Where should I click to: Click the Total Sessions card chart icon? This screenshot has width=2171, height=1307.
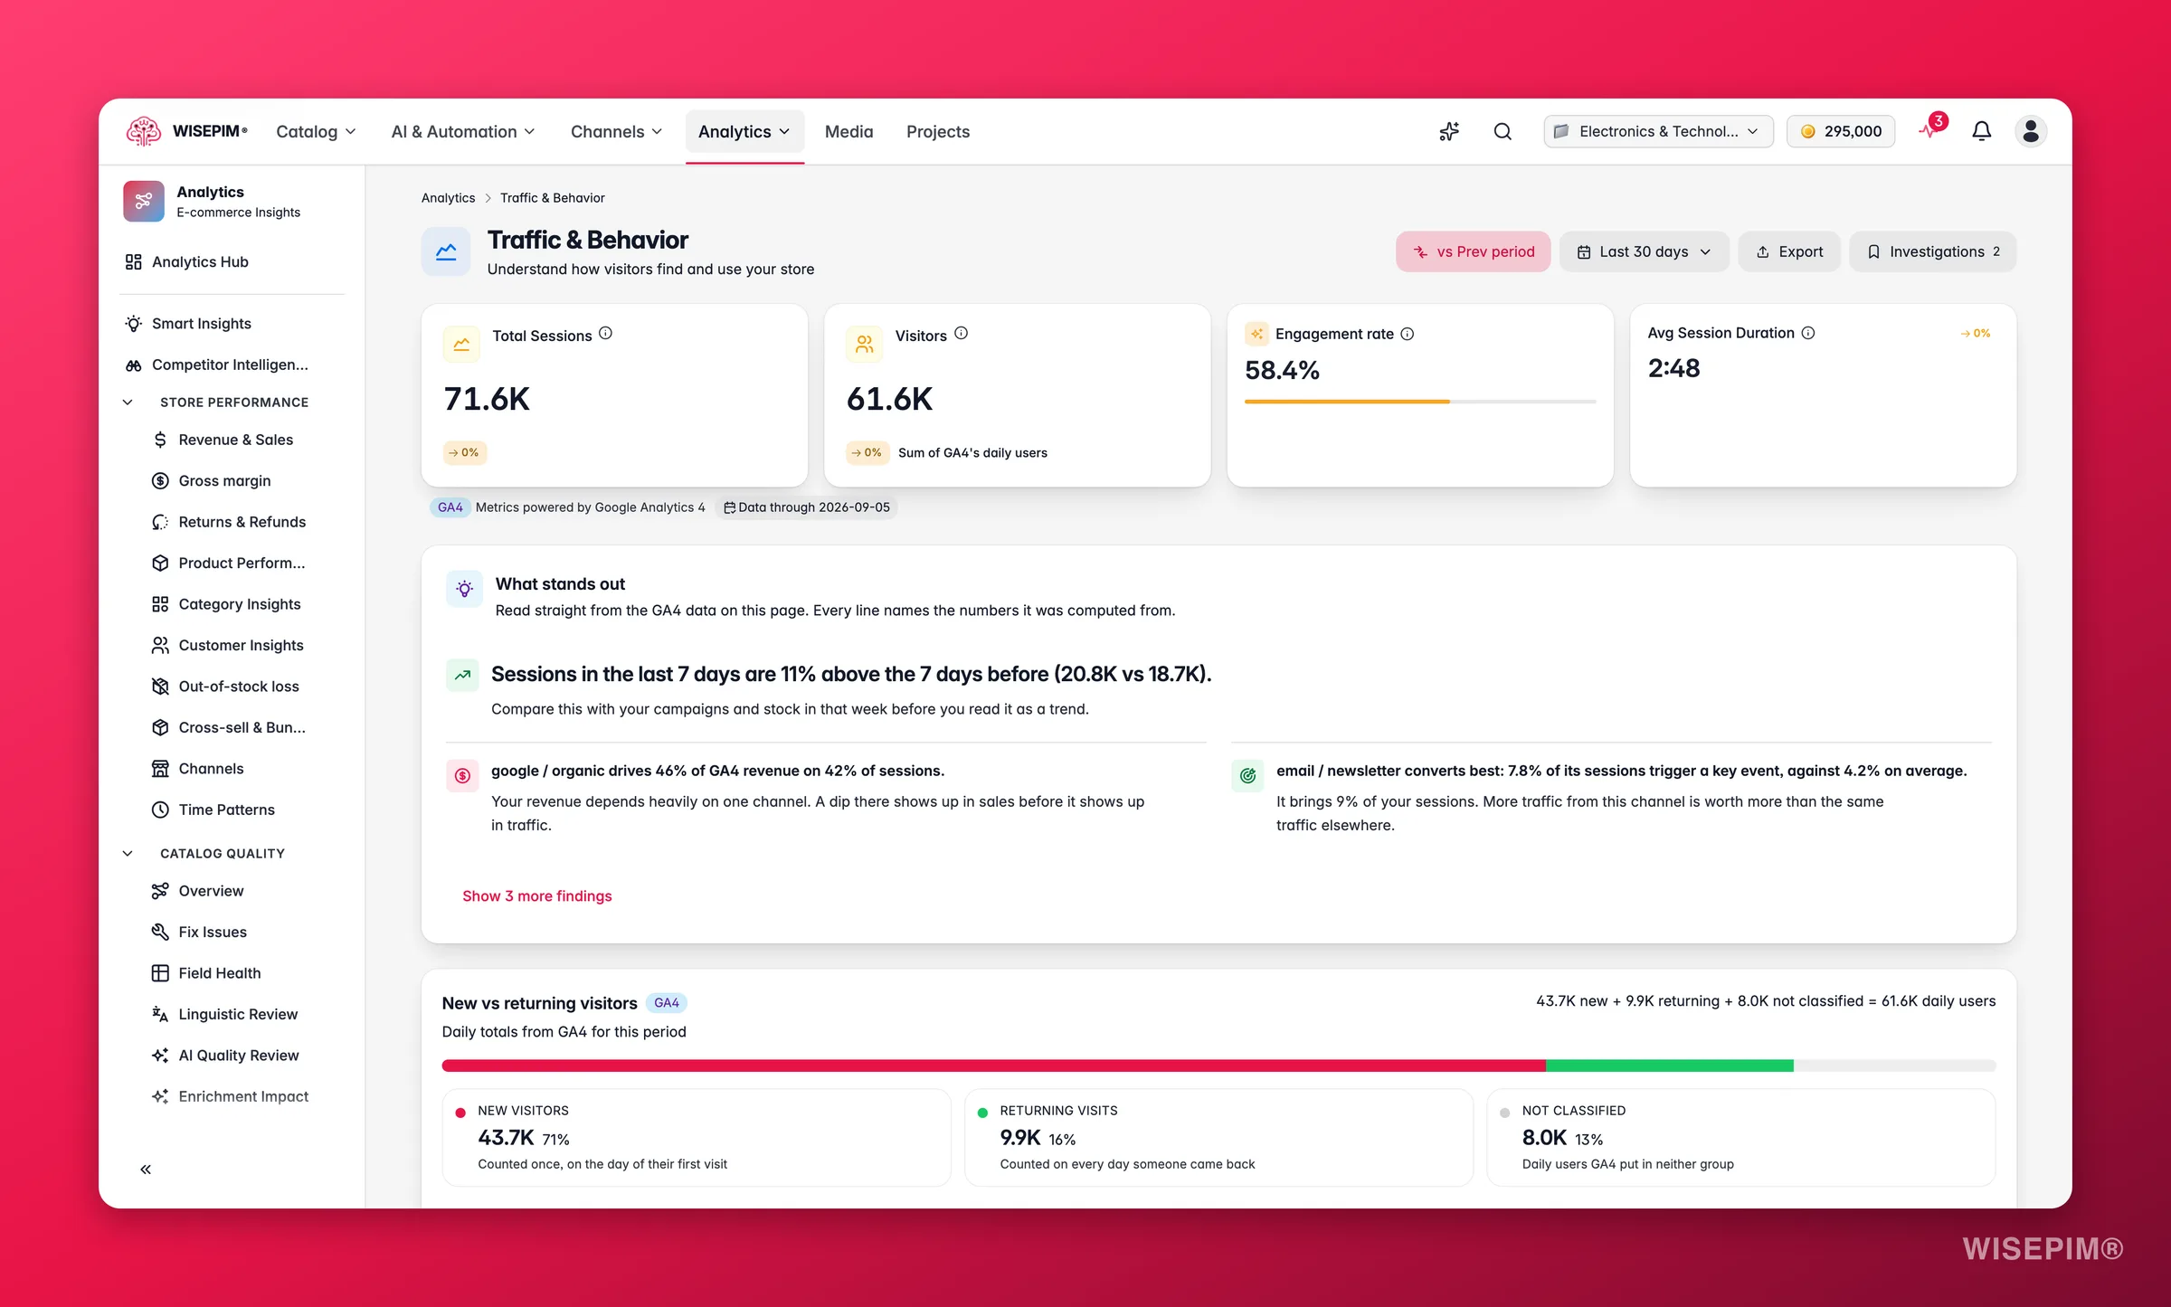point(461,345)
